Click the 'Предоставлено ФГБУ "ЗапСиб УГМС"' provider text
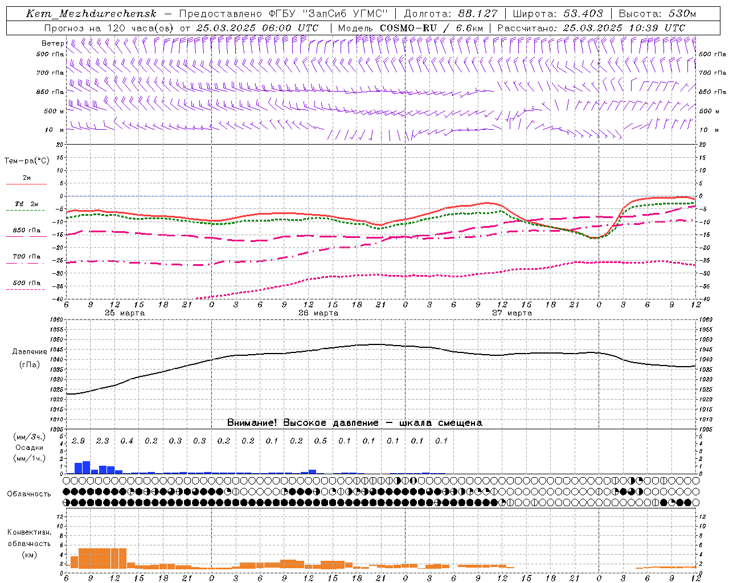Viewport: 729px width, 583px height. (x=283, y=14)
